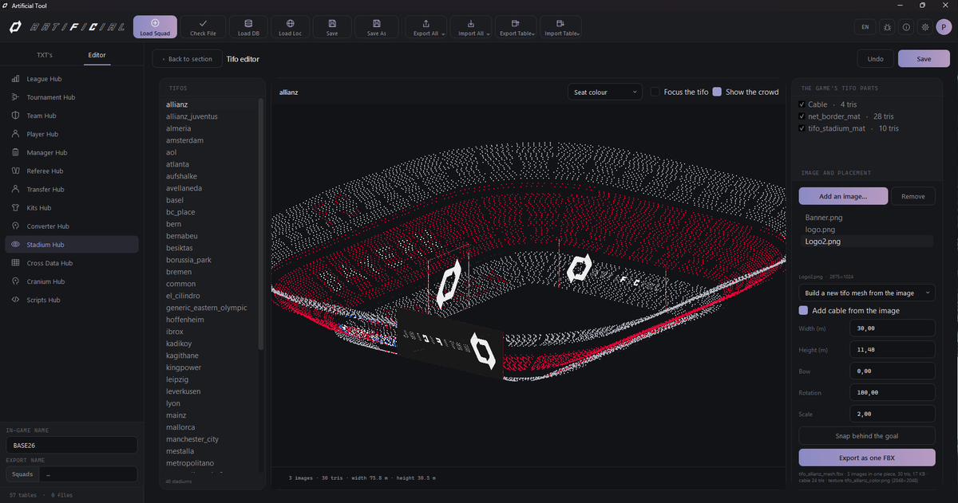Click the Artificial logo in header
Image resolution: width=958 pixels, height=503 pixels.
[x=67, y=27]
